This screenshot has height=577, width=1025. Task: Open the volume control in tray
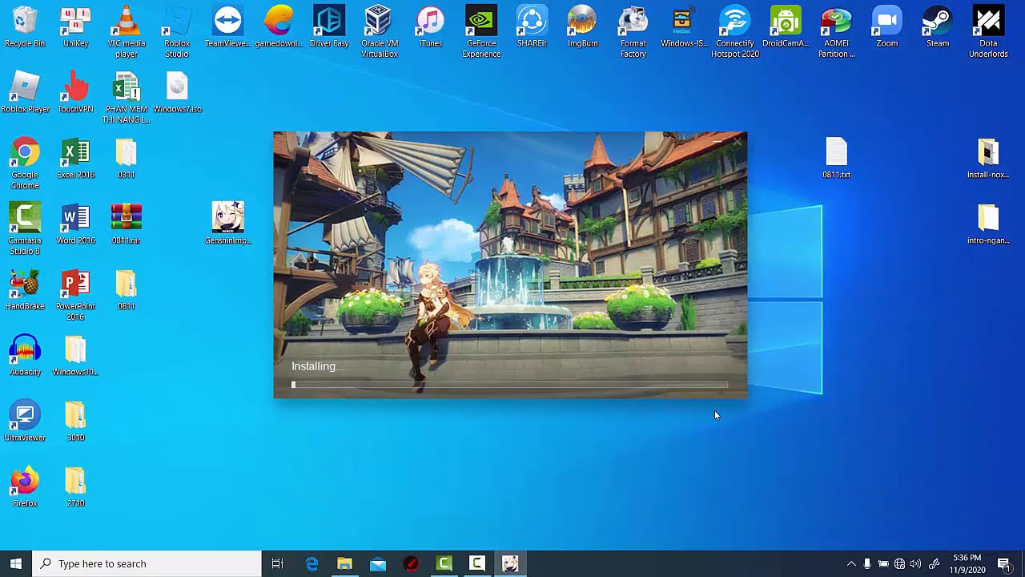point(915,563)
